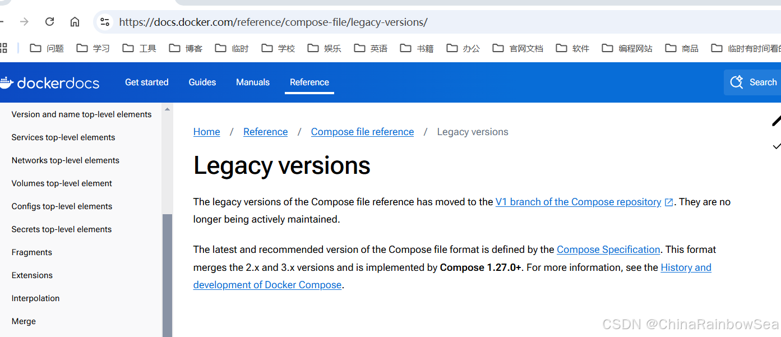
Task: Click the external link icon beside V1 branch
Action: click(668, 202)
